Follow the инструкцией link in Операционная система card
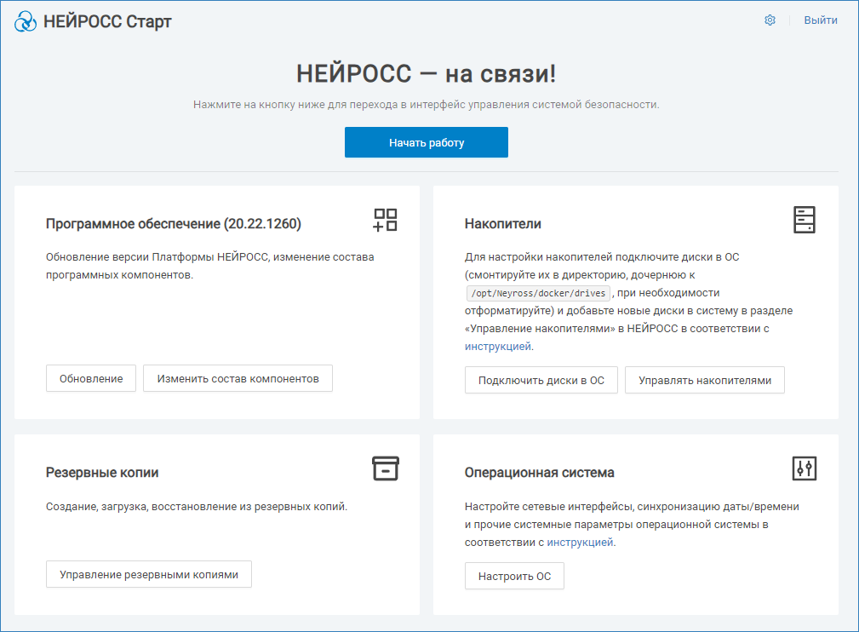Image resolution: width=859 pixels, height=632 pixels. pos(579,543)
